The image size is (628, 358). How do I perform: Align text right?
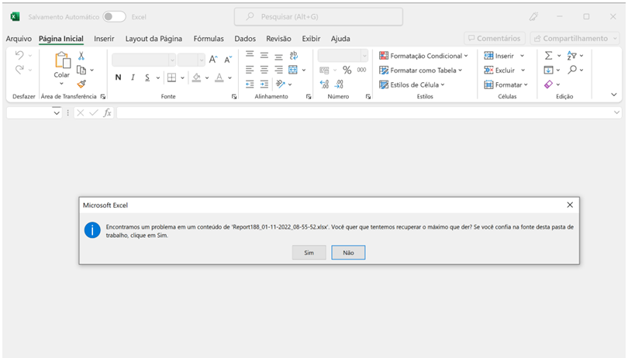[279, 70]
